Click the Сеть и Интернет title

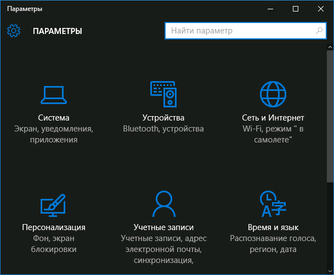[273, 118]
